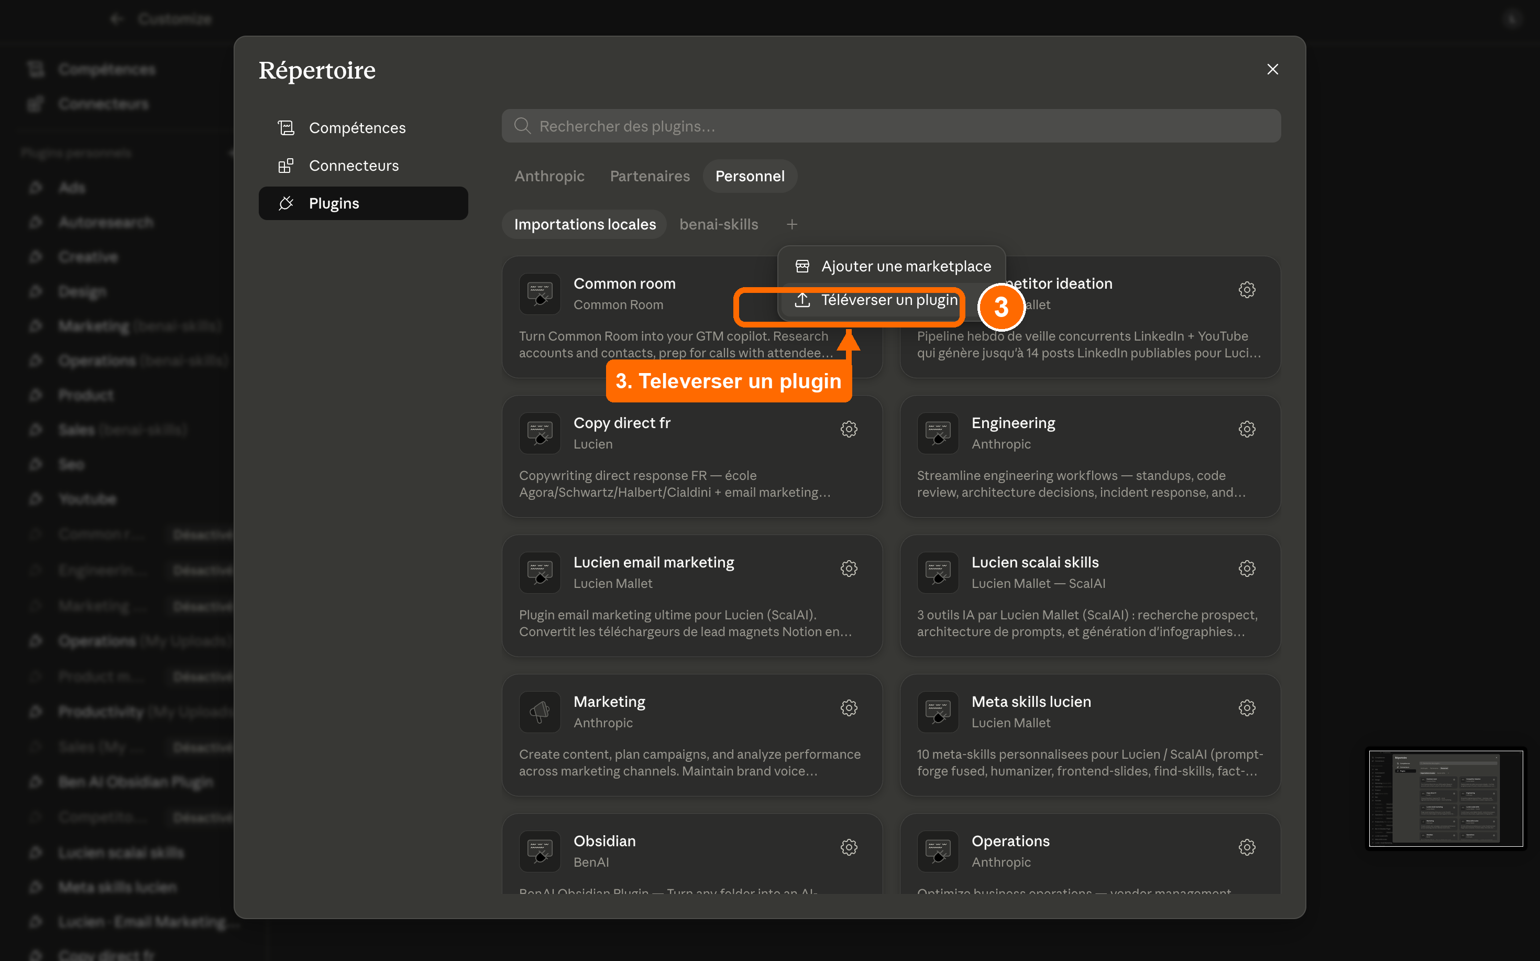Click the plus button next to benai-skills
The width and height of the screenshot is (1540, 961).
click(791, 224)
